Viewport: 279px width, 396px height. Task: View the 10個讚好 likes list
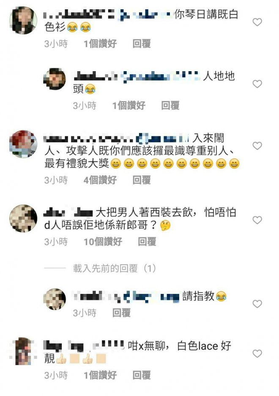tap(103, 242)
